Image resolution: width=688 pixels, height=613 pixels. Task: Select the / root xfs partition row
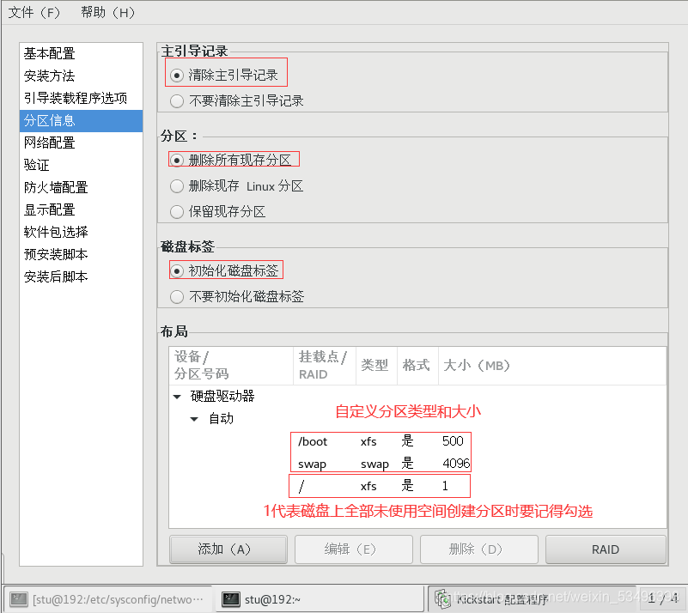click(x=417, y=486)
